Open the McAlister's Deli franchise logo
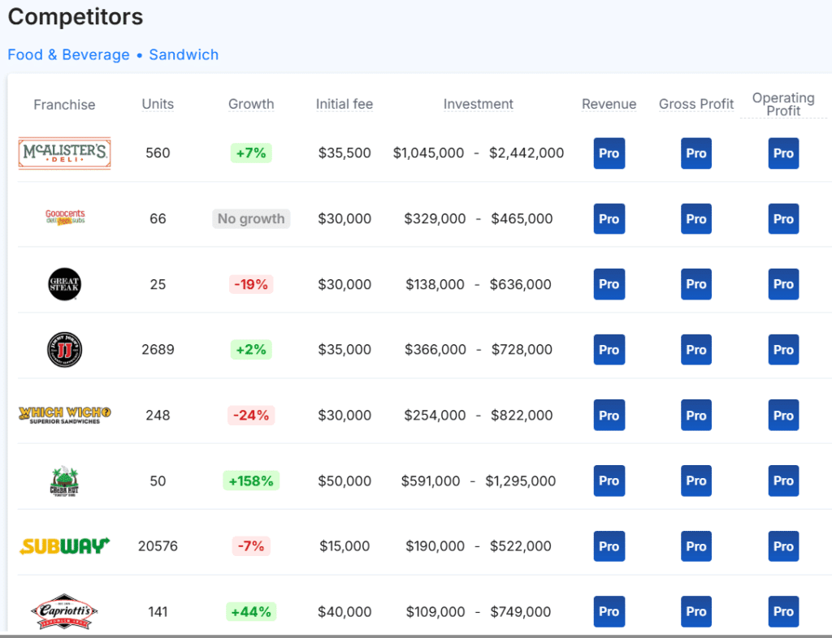The width and height of the screenshot is (832, 638). click(x=65, y=153)
